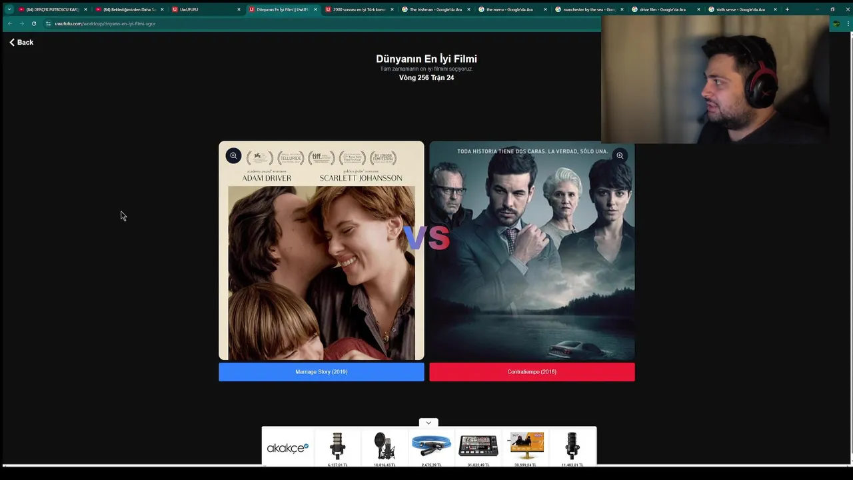Screen dimensions: 853x480
Task: Vote for Contratiempo (2016) red button
Action: [532, 372]
